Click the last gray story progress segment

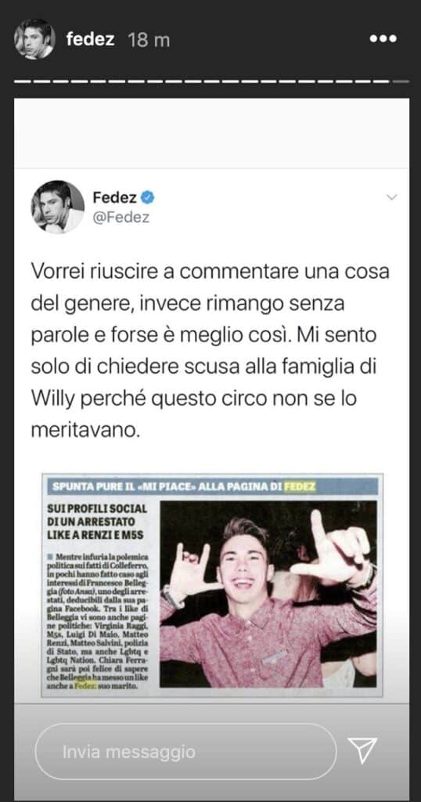click(x=401, y=81)
